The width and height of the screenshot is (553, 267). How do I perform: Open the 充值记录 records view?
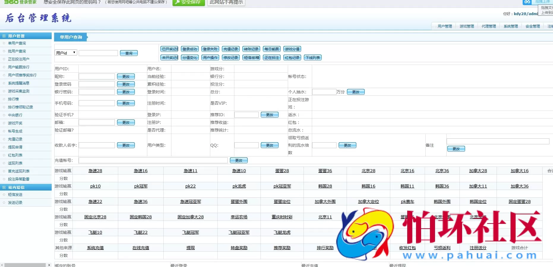pos(230,49)
